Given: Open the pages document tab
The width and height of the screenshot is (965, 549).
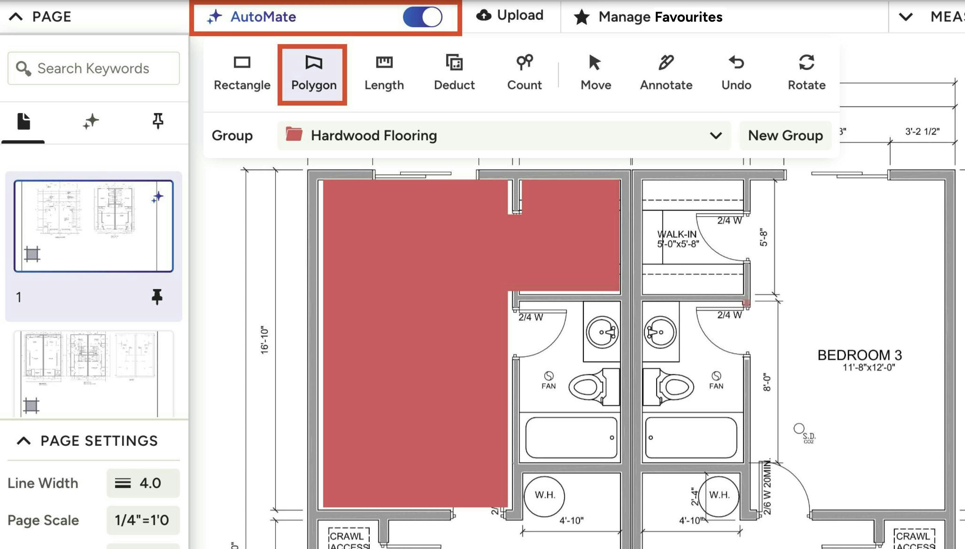Looking at the screenshot, I should 23,121.
